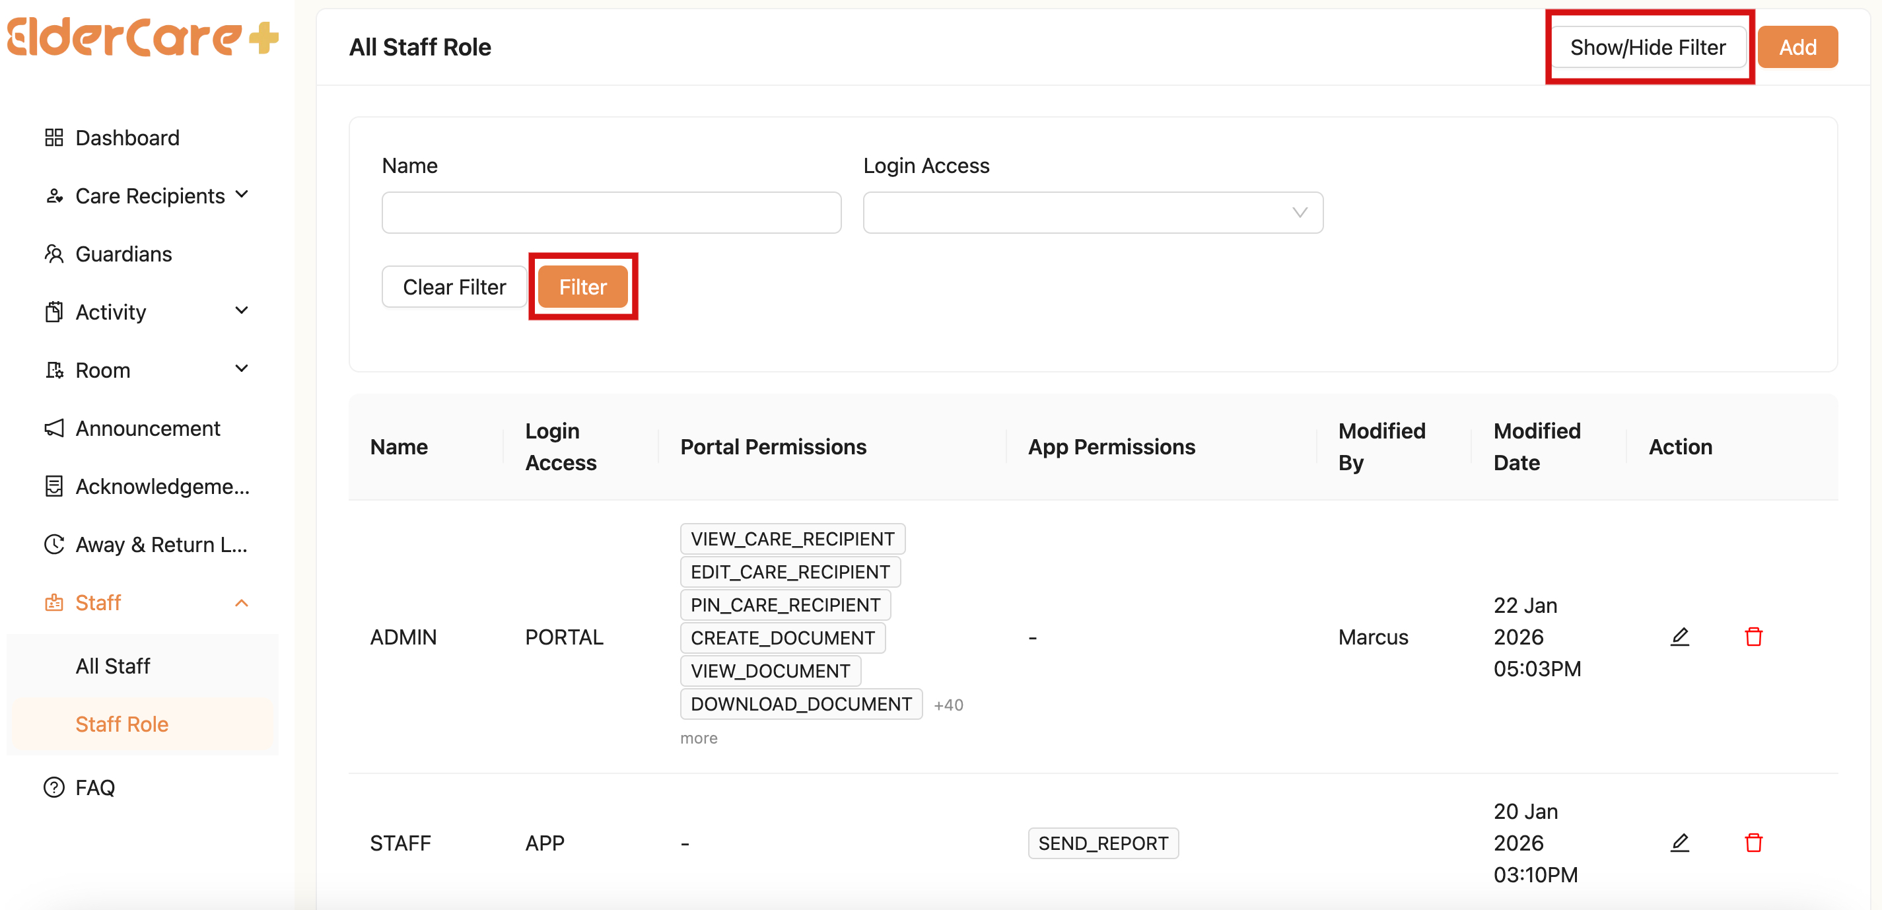Delete the ADMIN role with trash icon
The width and height of the screenshot is (1882, 910).
click(1753, 637)
